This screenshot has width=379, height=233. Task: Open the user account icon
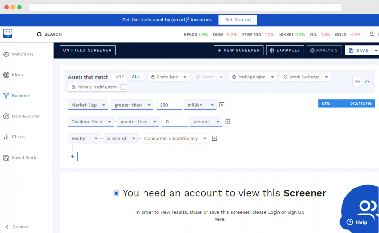[372, 34]
